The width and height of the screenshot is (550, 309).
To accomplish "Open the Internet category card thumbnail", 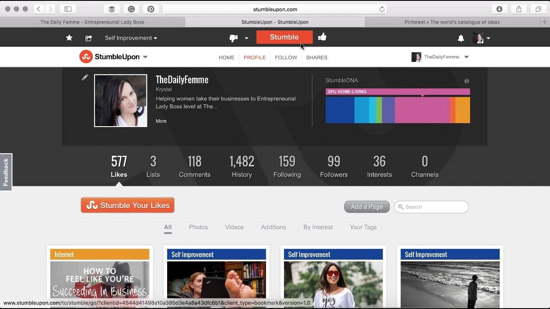I will [100, 285].
